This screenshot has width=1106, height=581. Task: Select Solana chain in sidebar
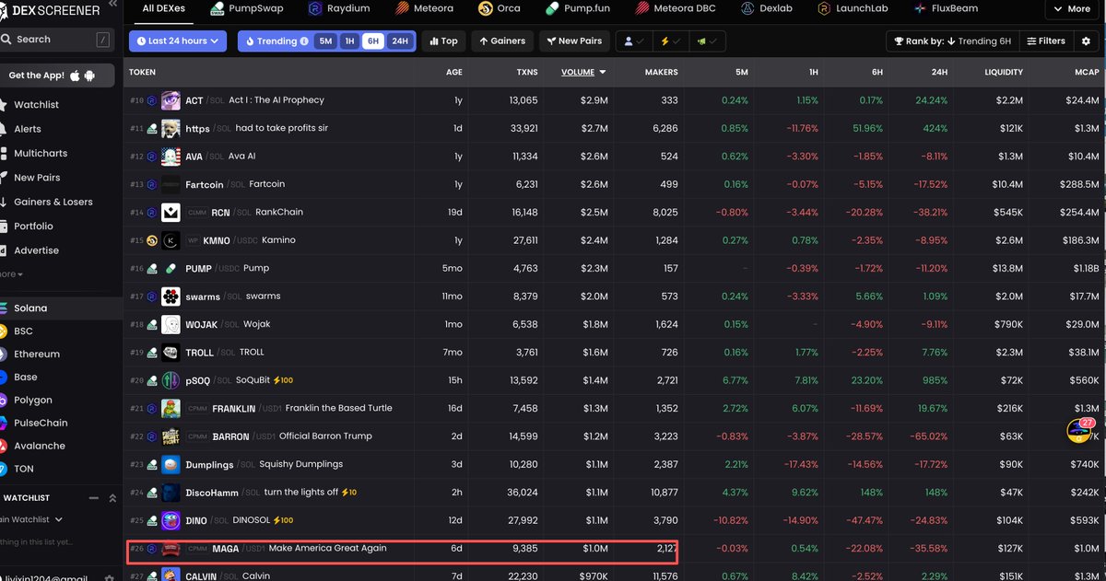point(30,308)
